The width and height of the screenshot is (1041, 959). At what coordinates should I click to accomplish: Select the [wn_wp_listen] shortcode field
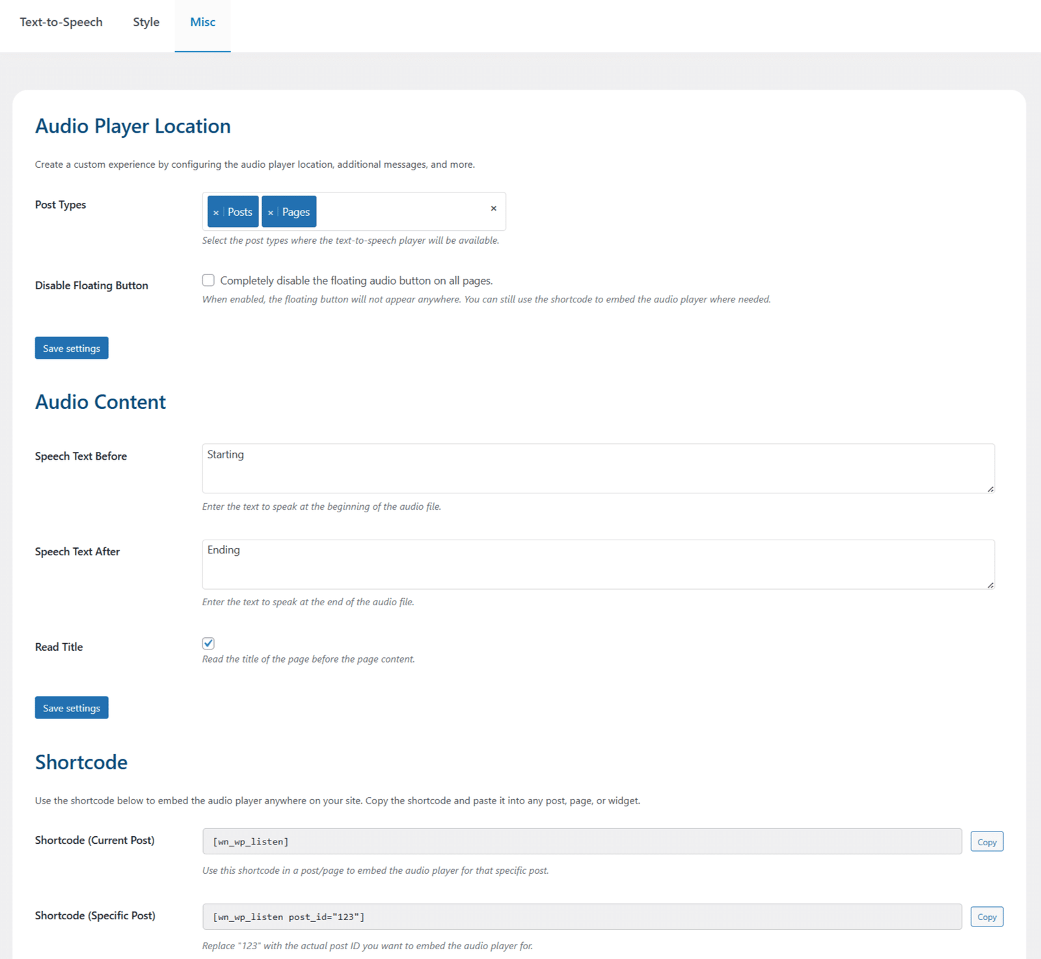pyautogui.click(x=582, y=841)
